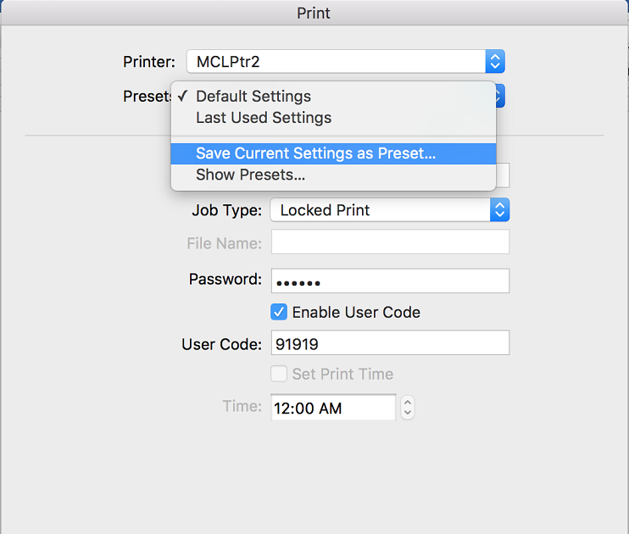Click the checkmark beside Default Settings
The height and width of the screenshot is (534, 629).
click(182, 96)
